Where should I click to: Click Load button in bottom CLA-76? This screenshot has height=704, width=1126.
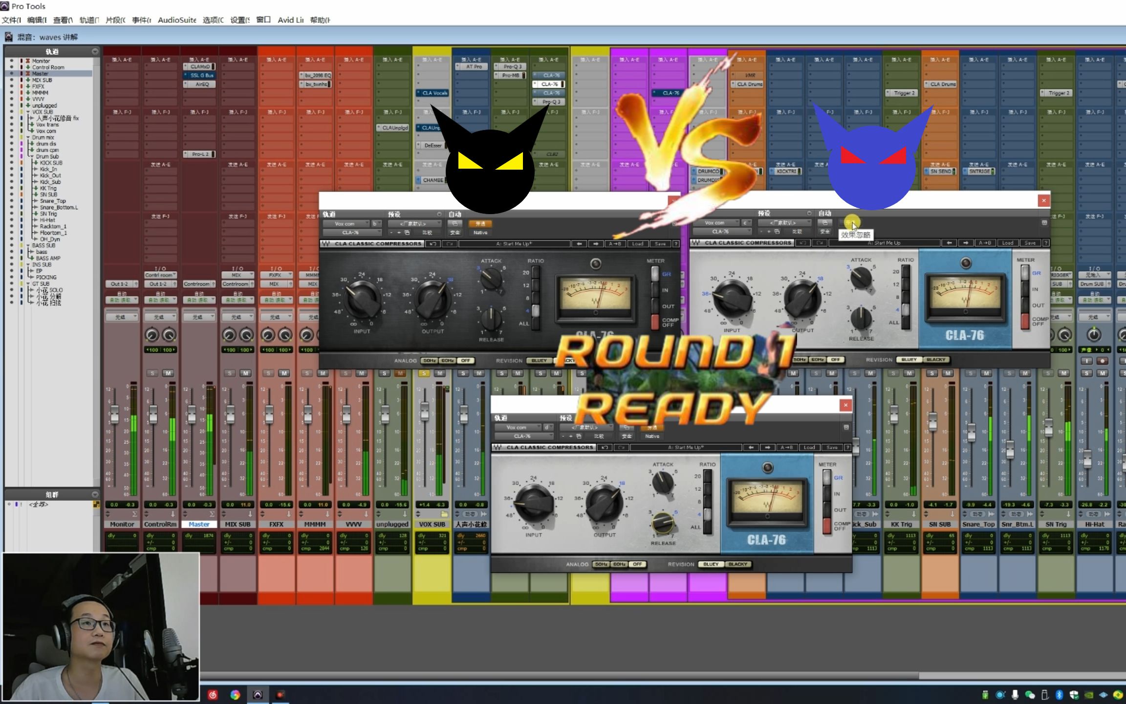coord(809,447)
